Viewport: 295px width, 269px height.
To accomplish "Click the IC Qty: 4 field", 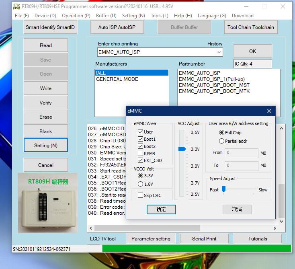I will 253,64.
